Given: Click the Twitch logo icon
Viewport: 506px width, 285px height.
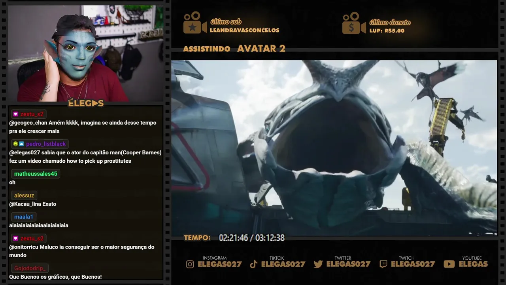Looking at the screenshot, I should point(383,264).
